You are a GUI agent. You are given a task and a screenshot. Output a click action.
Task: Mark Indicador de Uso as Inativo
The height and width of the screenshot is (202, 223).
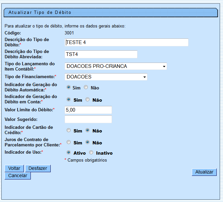pos(91,153)
